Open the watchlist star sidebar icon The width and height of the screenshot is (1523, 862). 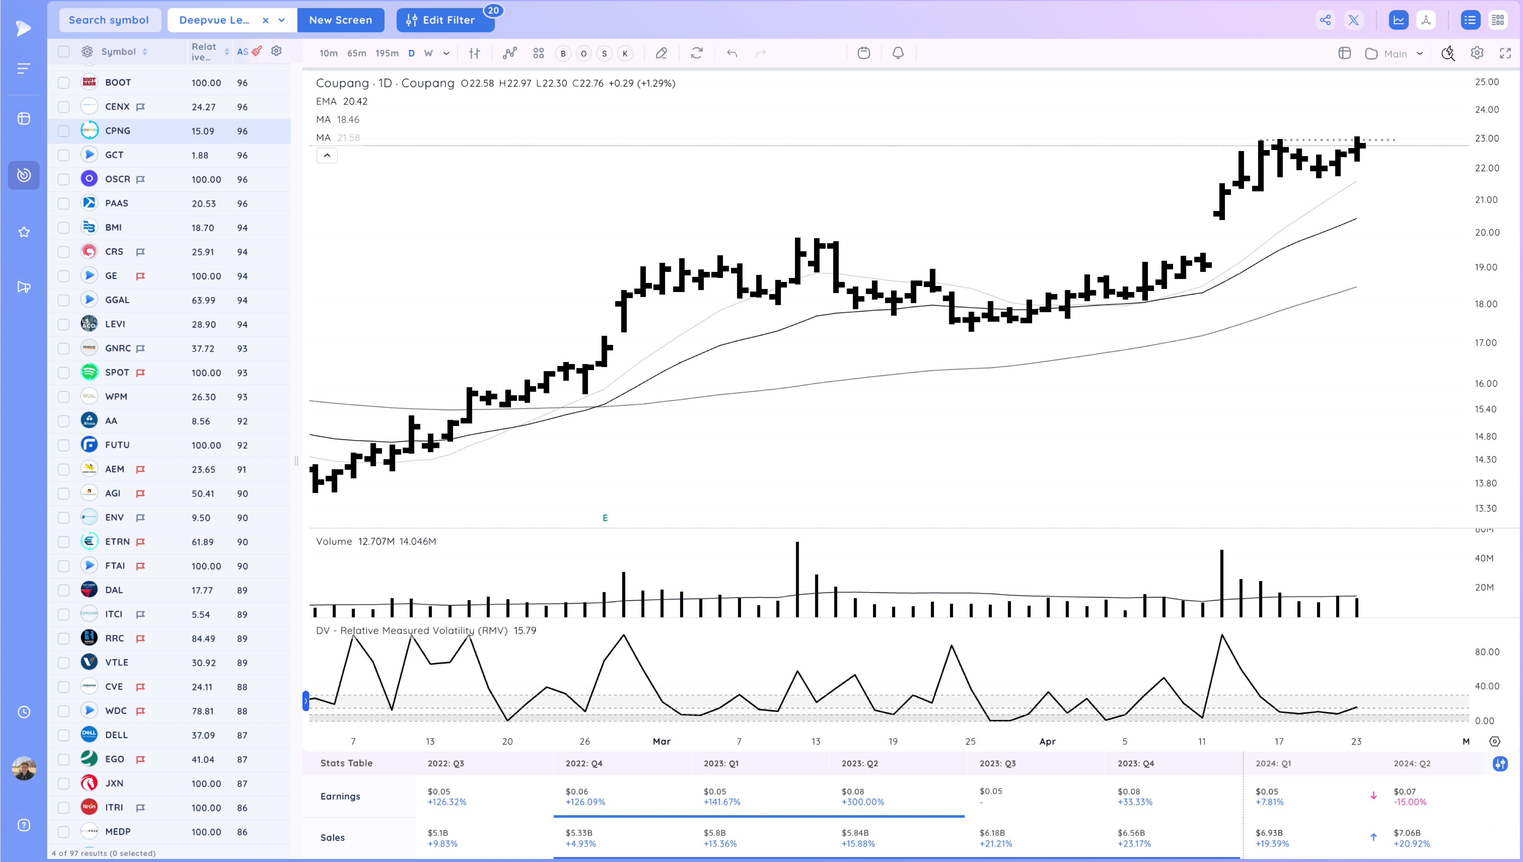pos(24,232)
